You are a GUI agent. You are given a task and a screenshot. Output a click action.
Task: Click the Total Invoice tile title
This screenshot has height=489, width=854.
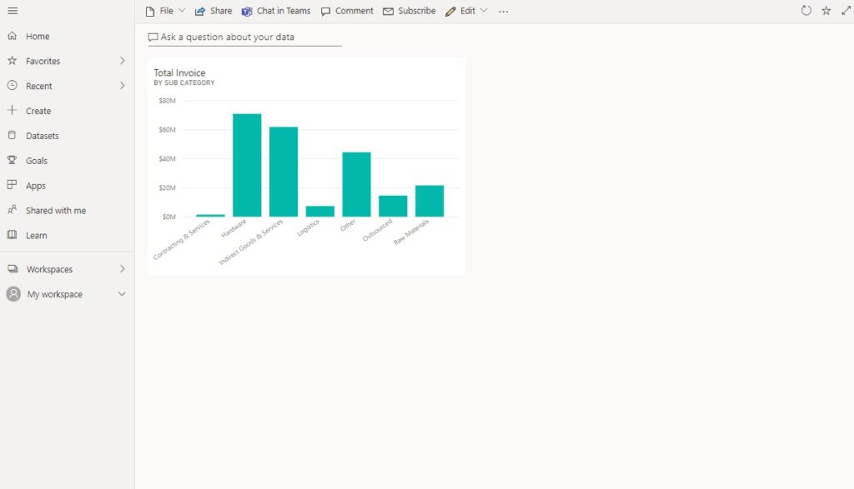(179, 72)
